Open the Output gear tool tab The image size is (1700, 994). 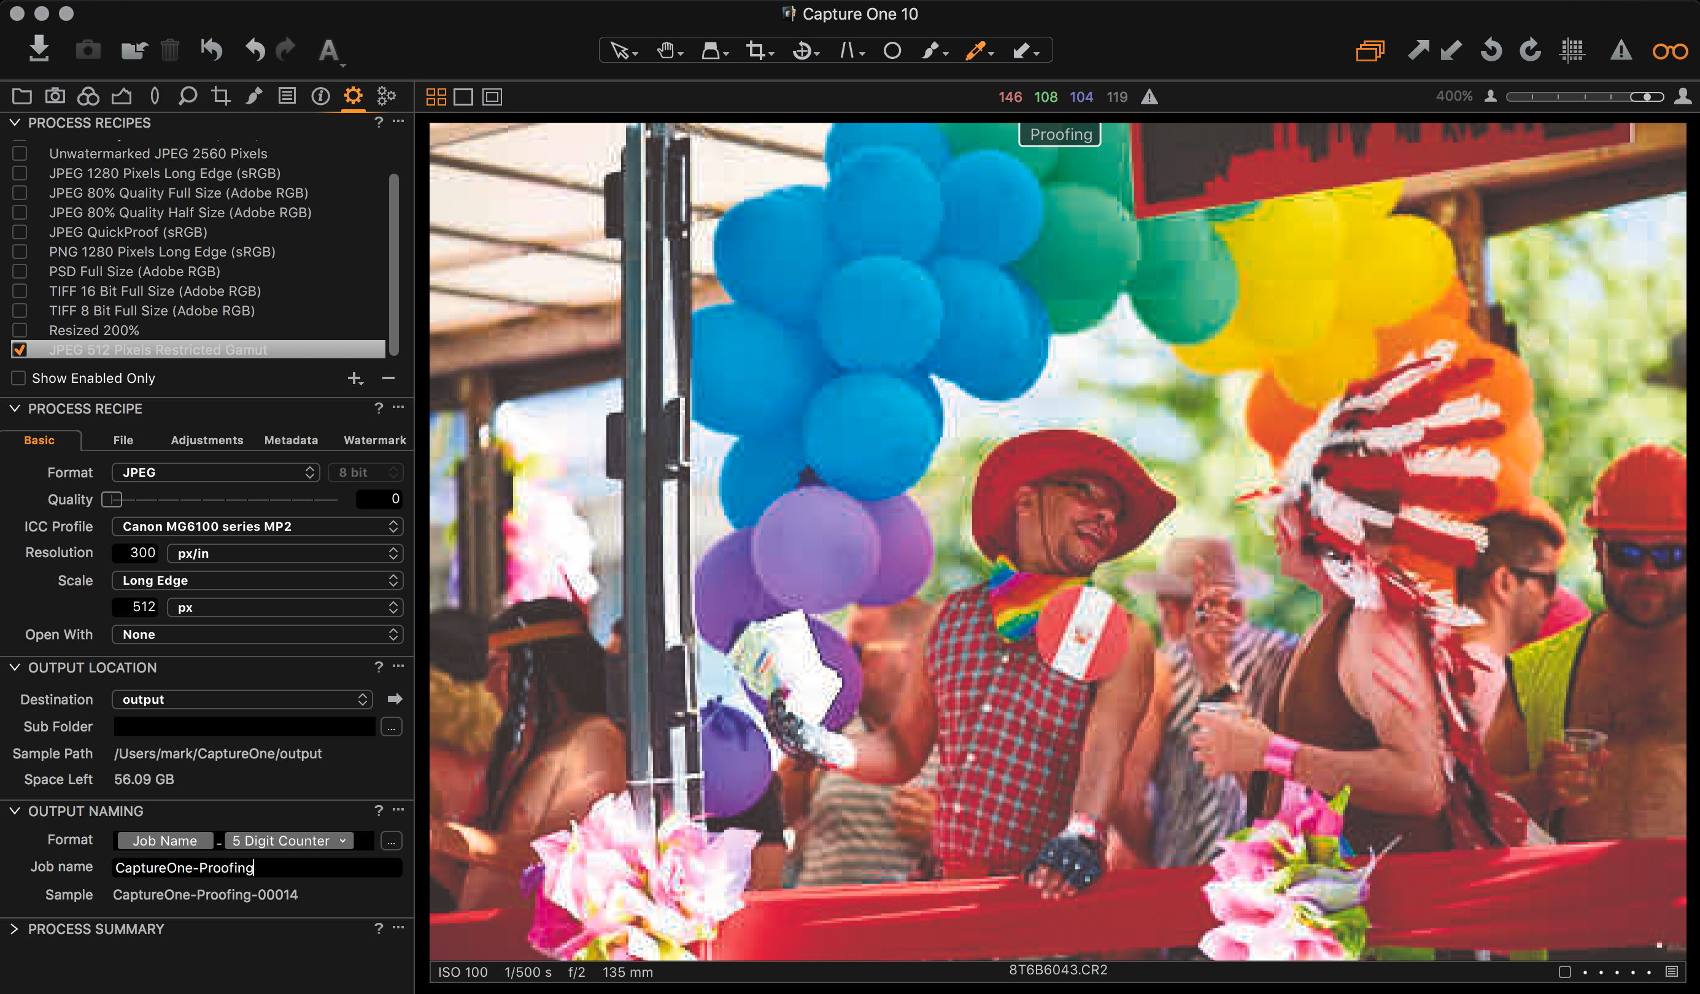(353, 96)
